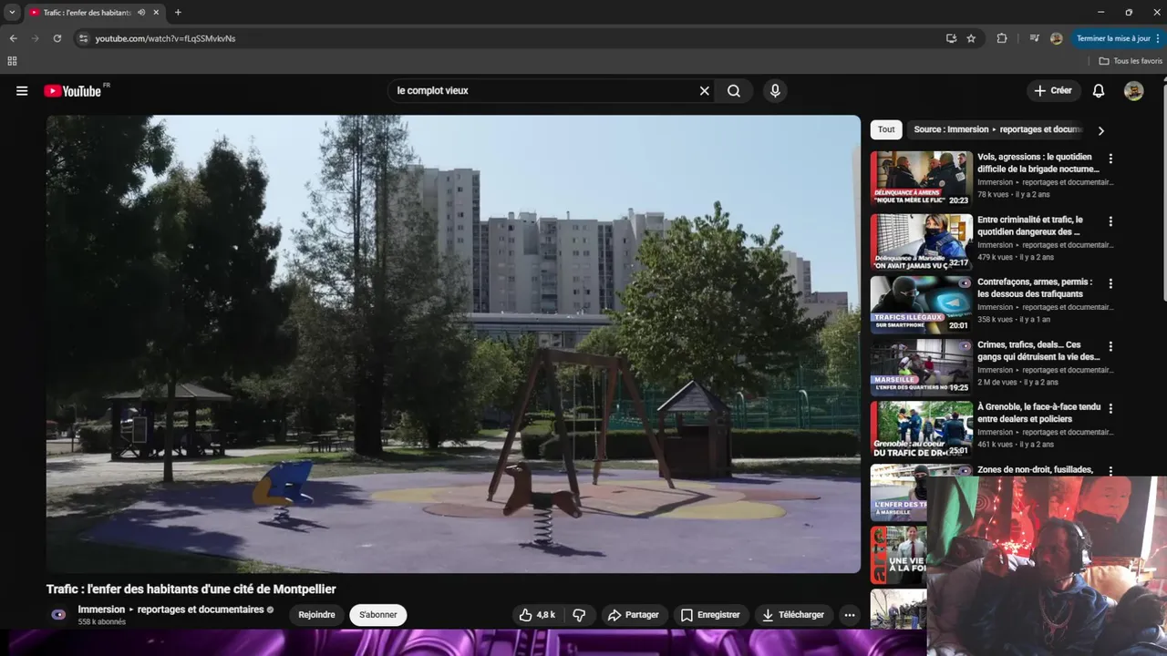
Task: Click the Rejoindre button
Action: tap(317, 615)
